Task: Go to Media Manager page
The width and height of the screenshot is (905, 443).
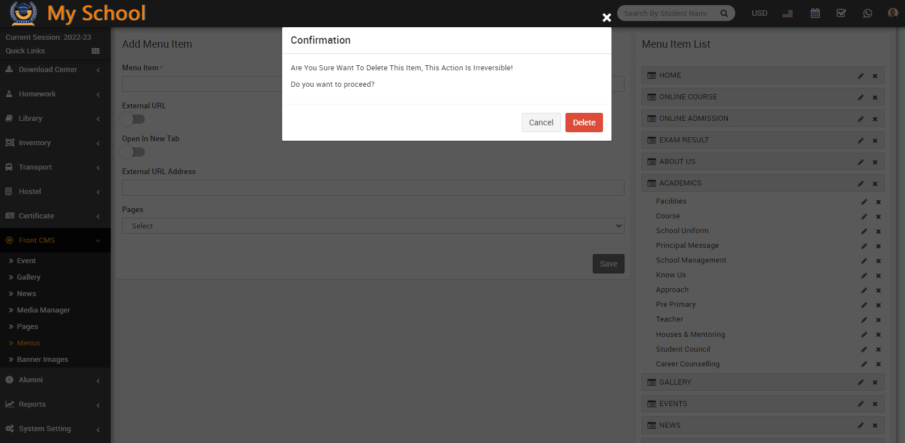Action: [44, 310]
